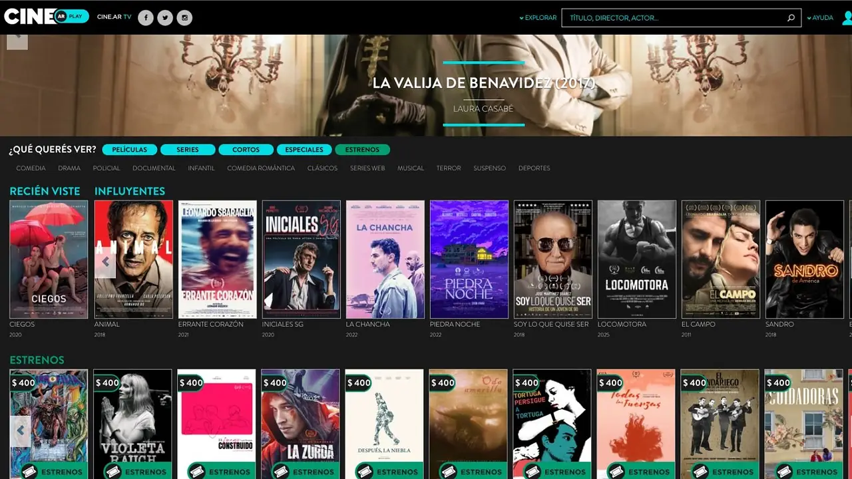Open the Facebook social icon
This screenshot has height=479, width=852.
(x=146, y=18)
